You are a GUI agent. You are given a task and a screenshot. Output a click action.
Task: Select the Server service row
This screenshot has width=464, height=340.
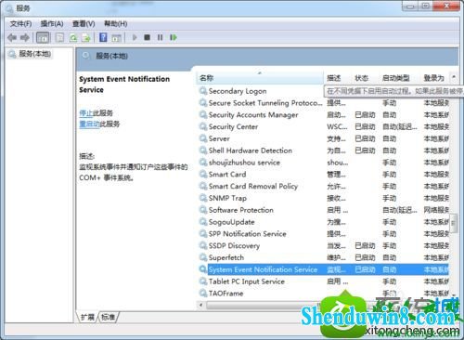click(x=324, y=138)
